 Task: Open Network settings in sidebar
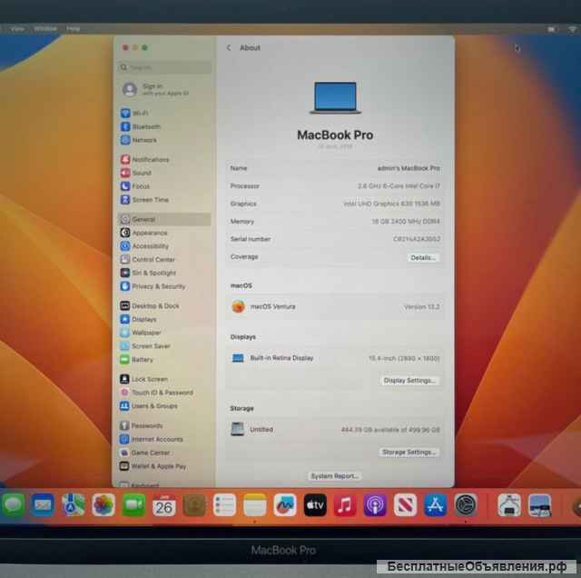[x=139, y=140]
